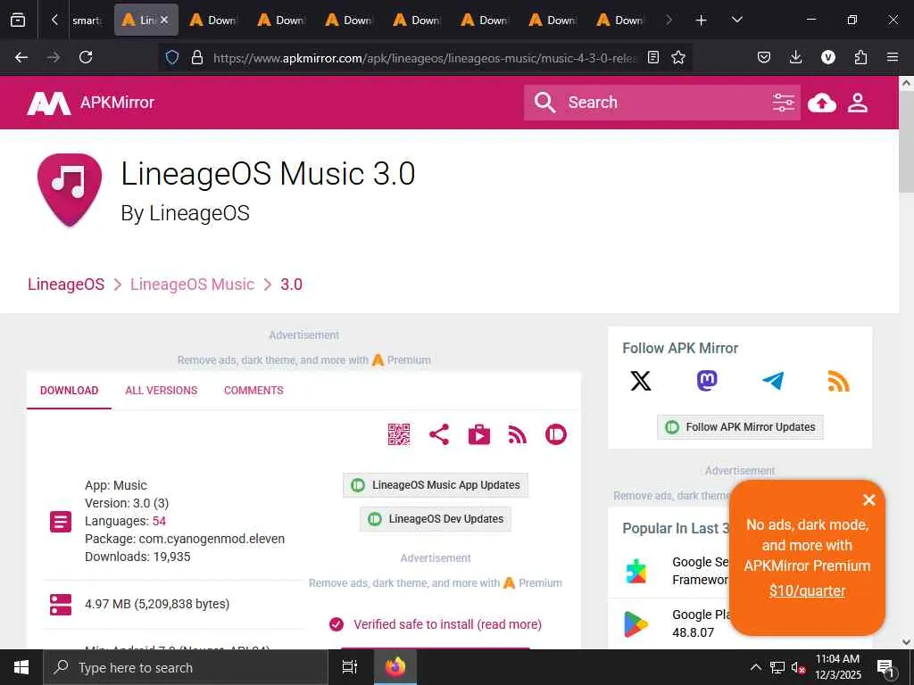
Task: Click the page vertical scrollbar thumb
Action: [x=906, y=143]
